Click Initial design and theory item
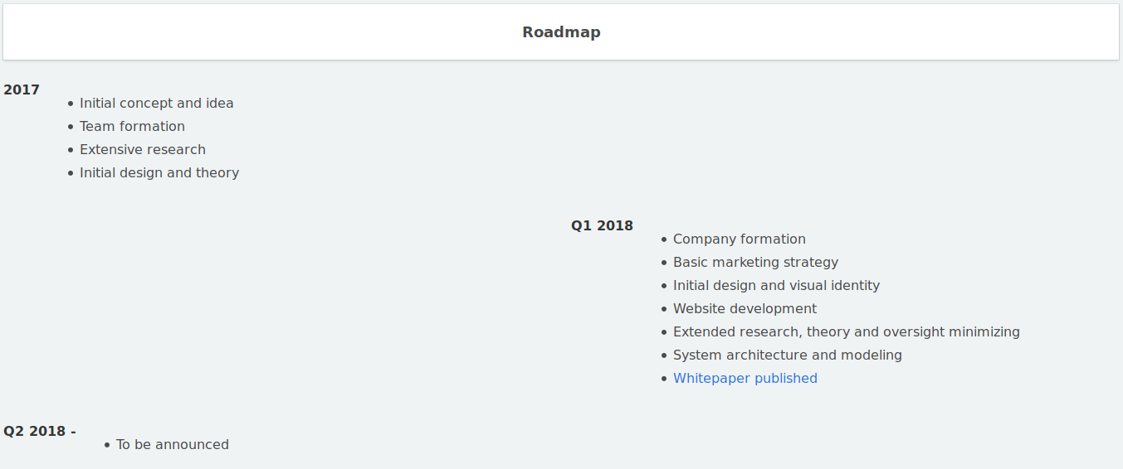Image resolution: width=1123 pixels, height=469 pixels. pyautogui.click(x=159, y=172)
